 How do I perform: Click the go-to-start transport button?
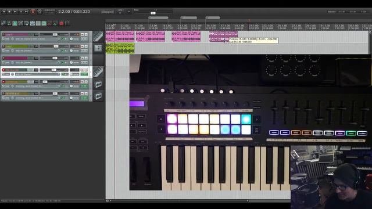(x=4, y=12)
